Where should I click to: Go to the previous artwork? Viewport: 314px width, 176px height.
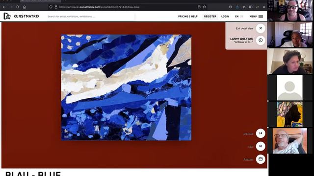click(261, 133)
